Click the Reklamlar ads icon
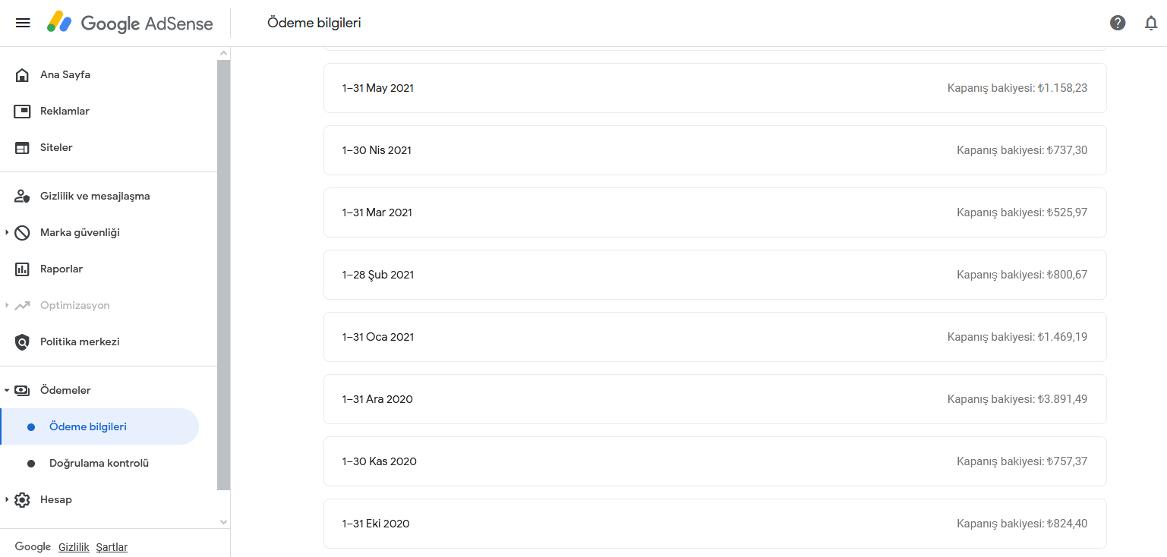 (22, 111)
